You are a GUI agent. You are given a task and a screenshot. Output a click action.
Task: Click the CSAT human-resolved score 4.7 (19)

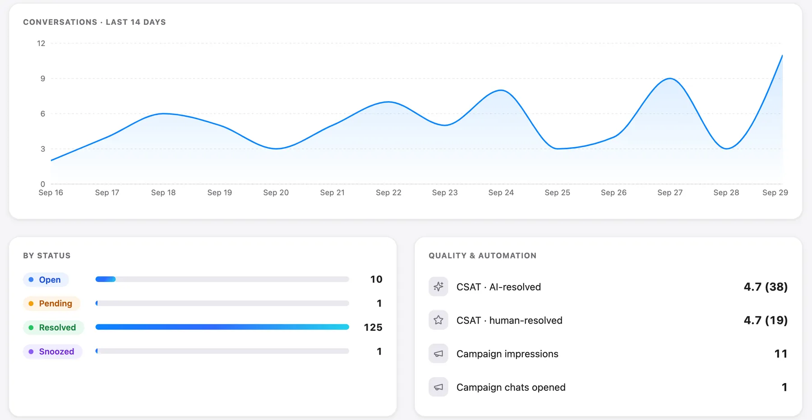[766, 320]
